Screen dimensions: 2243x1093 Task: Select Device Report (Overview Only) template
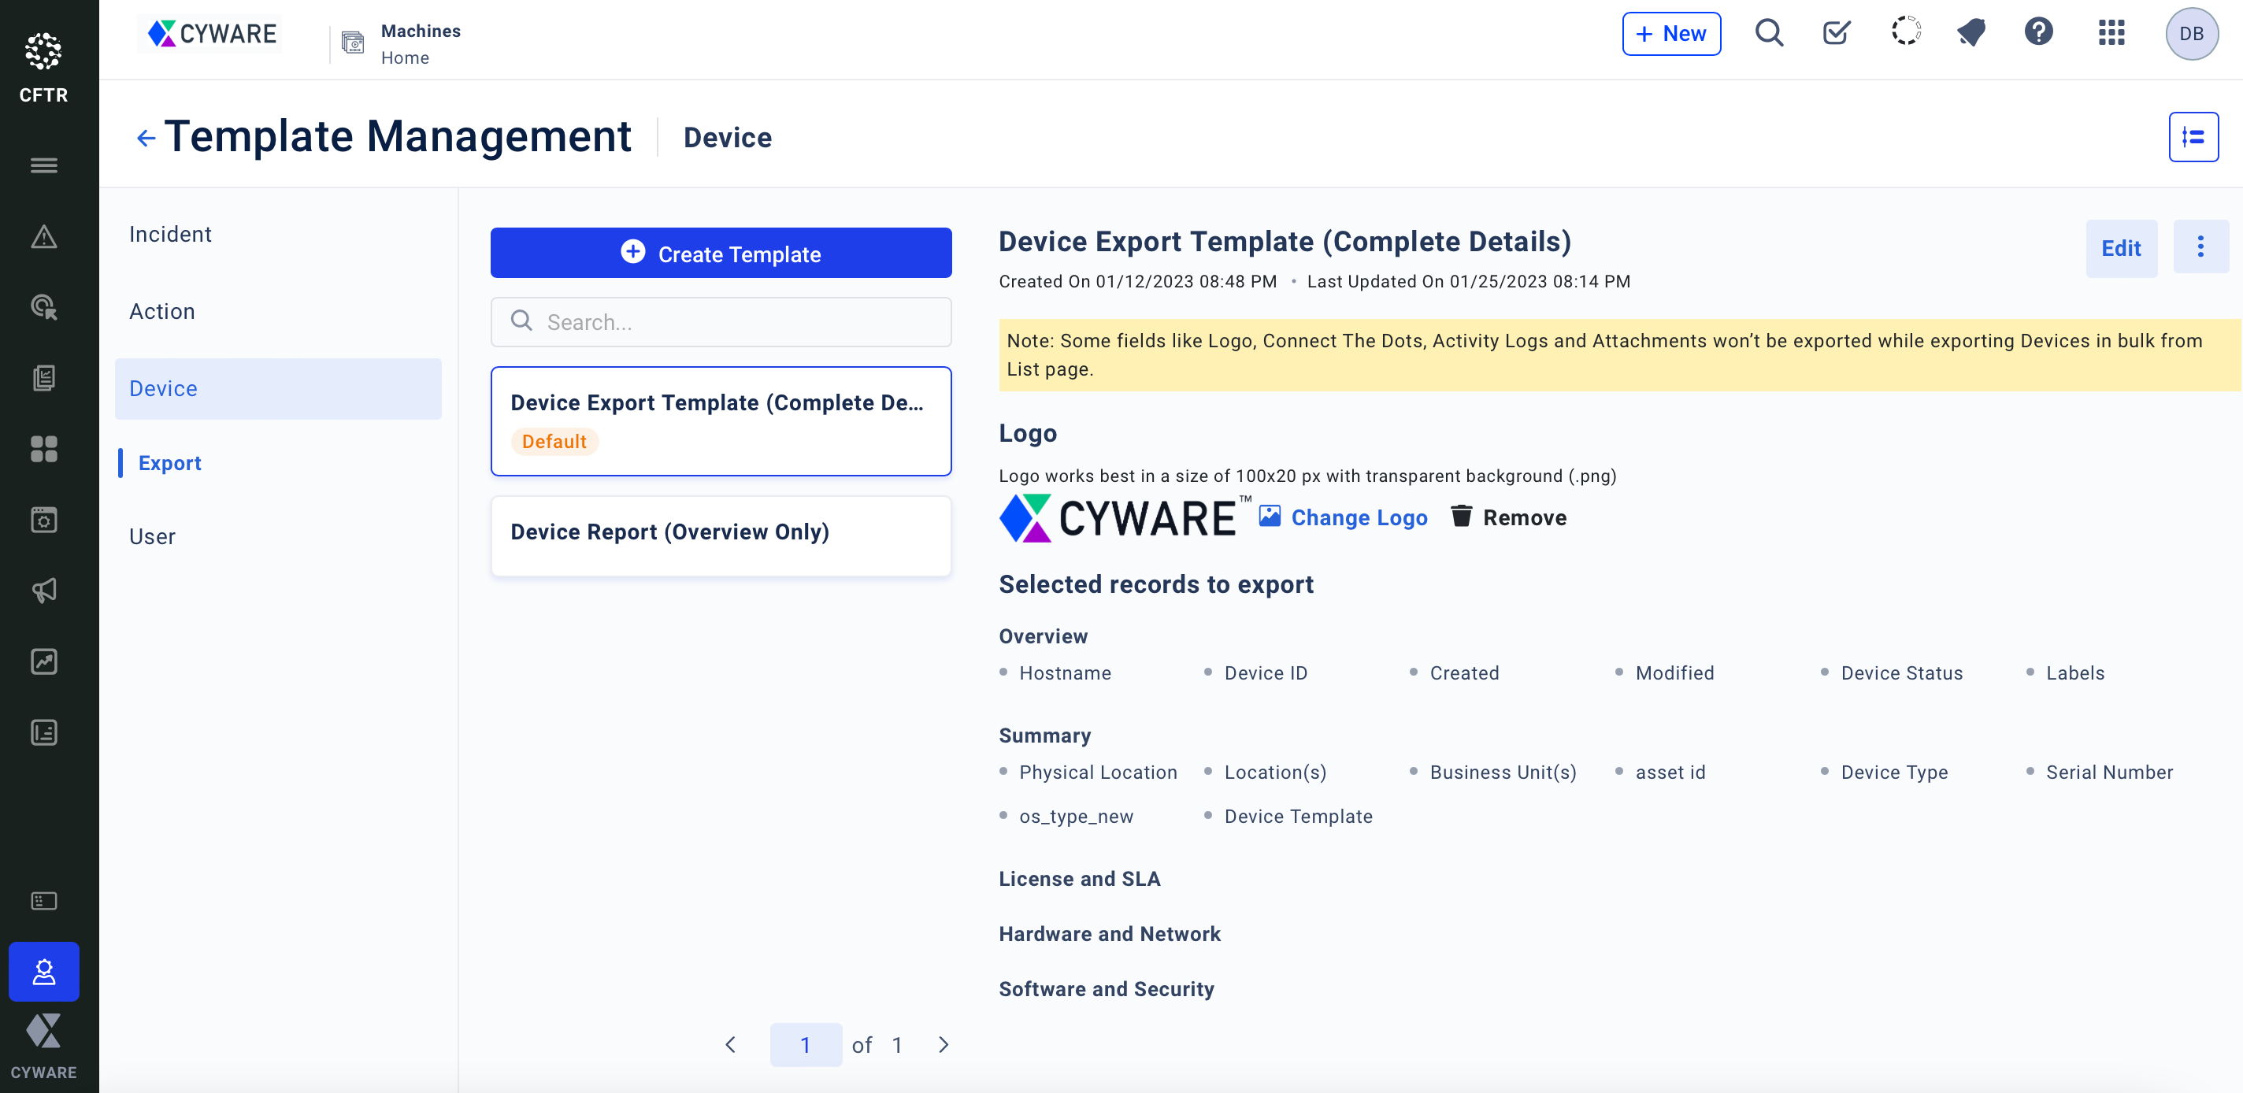pos(720,533)
